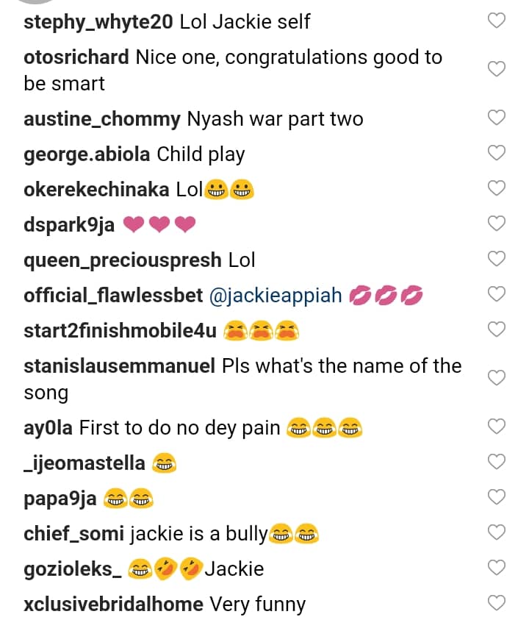Heart papa9ja's comment
Viewport: 529px width, 617px height.
coord(497,498)
